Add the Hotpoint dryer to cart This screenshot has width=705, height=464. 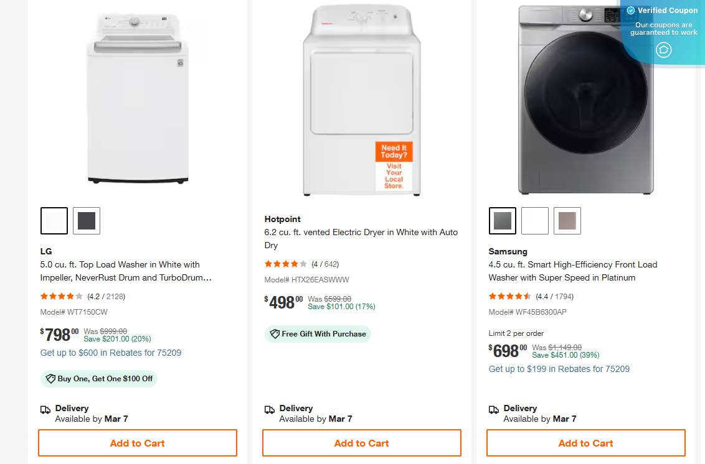[362, 443]
